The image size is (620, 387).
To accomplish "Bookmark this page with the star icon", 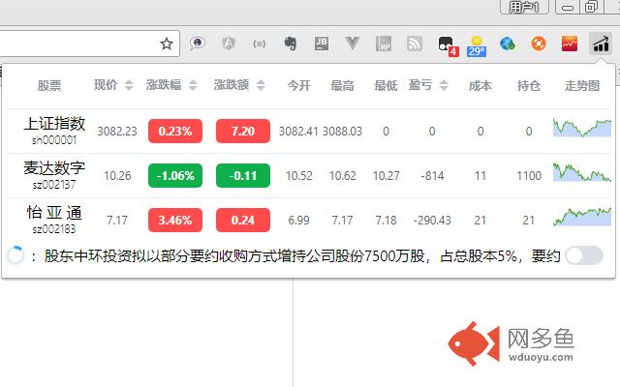I will pyautogui.click(x=167, y=44).
